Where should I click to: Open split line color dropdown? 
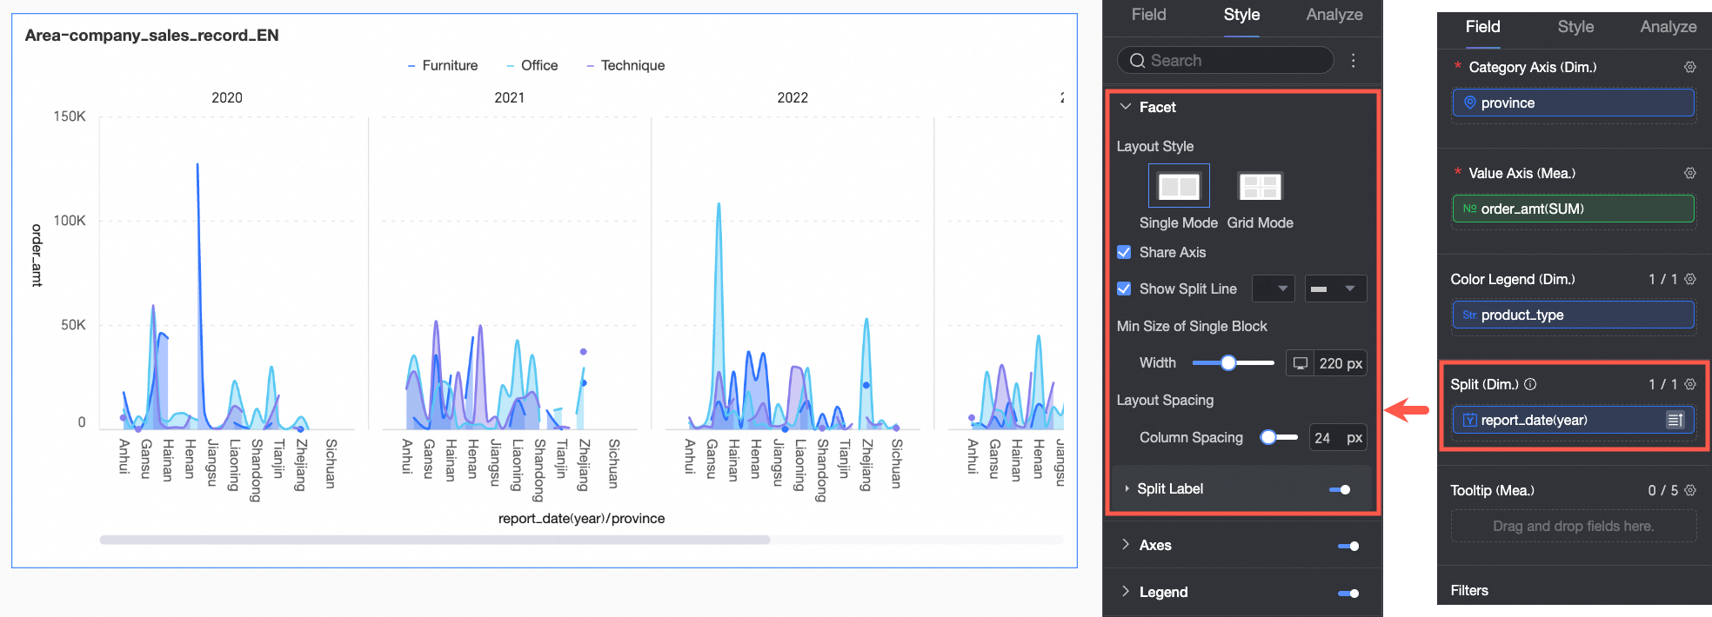[1273, 289]
